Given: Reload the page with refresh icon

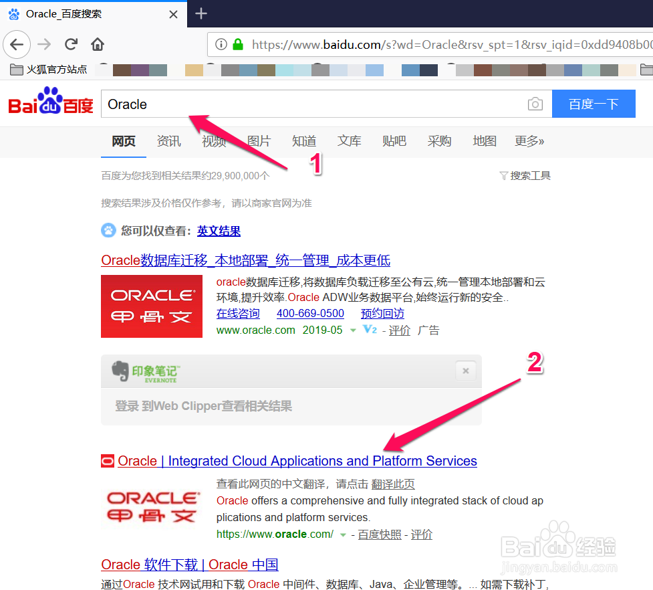Looking at the screenshot, I should (72, 44).
